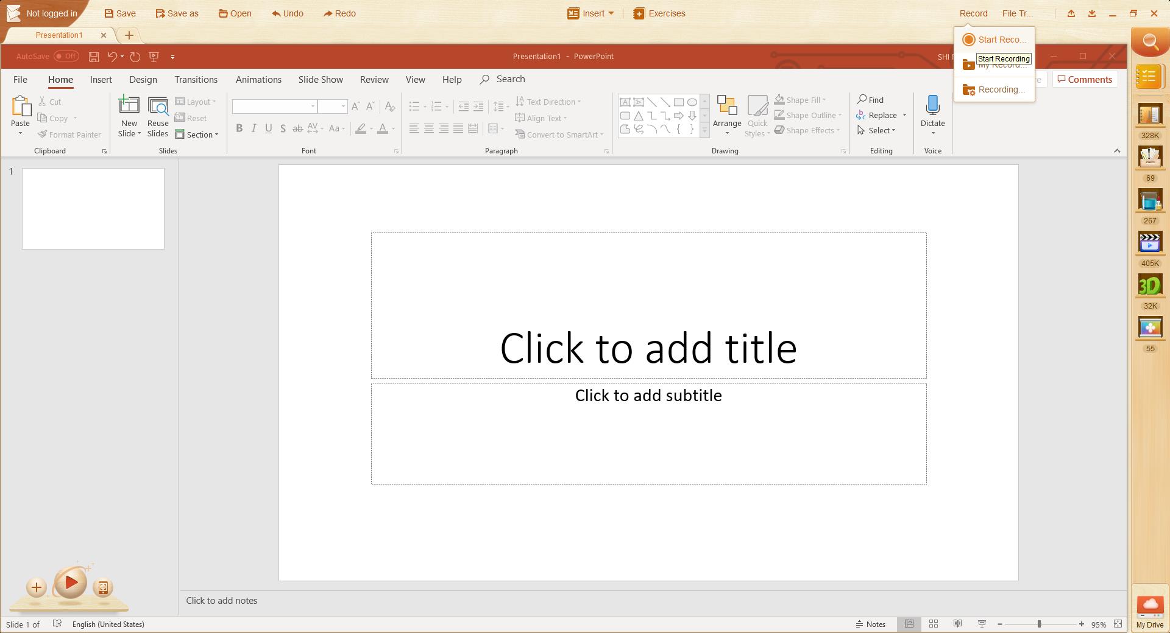Toggle text shadow
This screenshot has width=1170, height=633.
[x=283, y=128]
